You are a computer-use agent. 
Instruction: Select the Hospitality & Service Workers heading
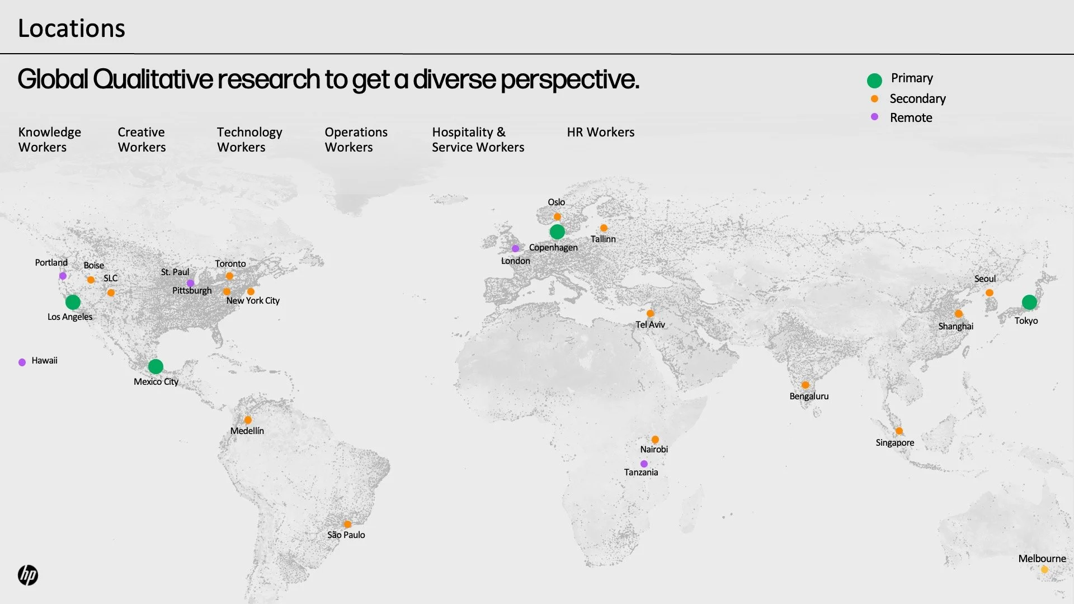(x=478, y=140)
